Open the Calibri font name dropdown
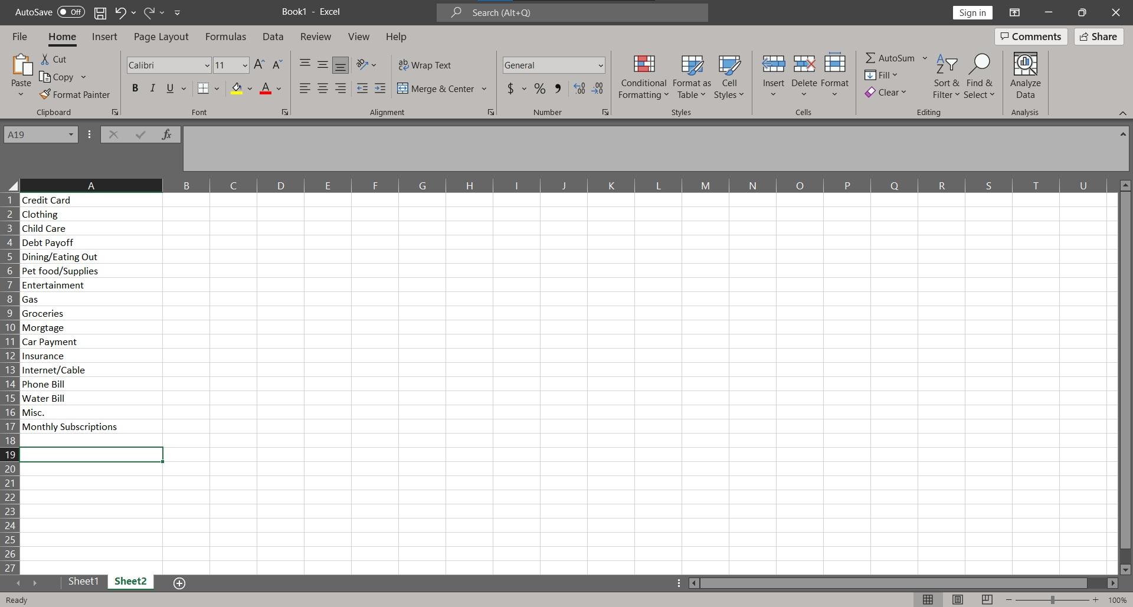 point(207,65)
